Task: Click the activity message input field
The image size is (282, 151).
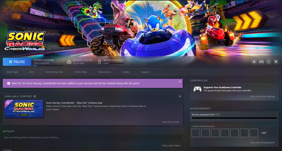Action: coord(93,138)
